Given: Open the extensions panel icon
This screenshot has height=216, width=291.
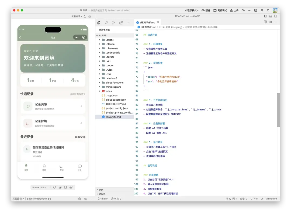Looking at the screenshot, I should (121, 23).
